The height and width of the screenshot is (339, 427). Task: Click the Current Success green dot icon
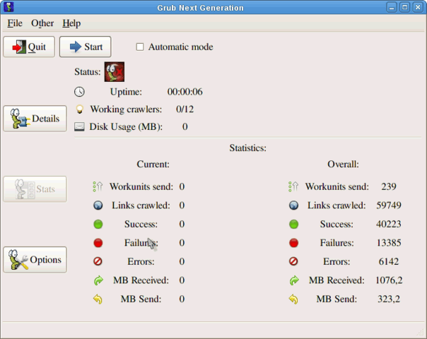coord(98,224)
